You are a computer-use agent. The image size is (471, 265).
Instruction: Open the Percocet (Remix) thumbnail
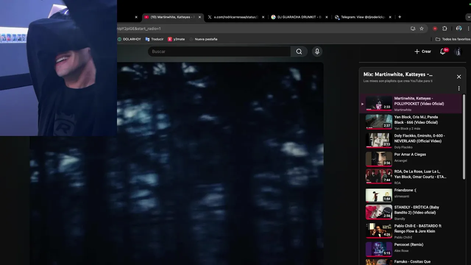(x=379, y=249)
